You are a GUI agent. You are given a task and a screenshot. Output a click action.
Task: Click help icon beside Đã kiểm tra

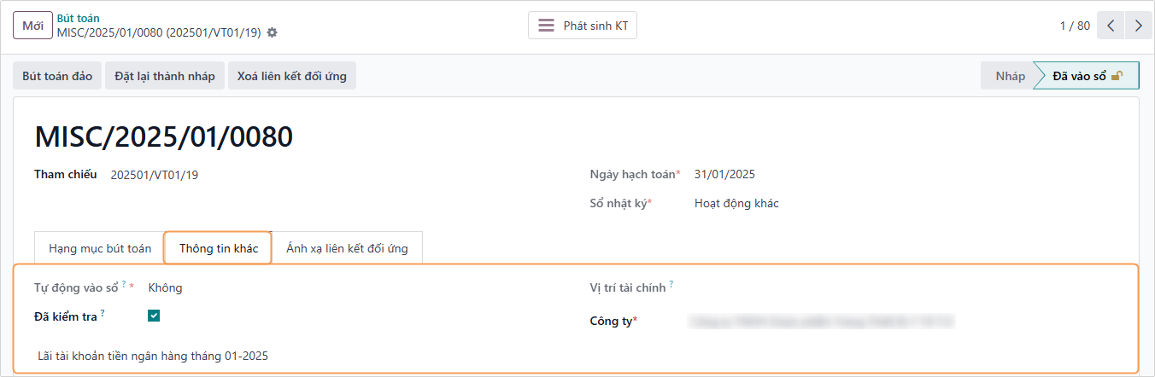point(103,313)
